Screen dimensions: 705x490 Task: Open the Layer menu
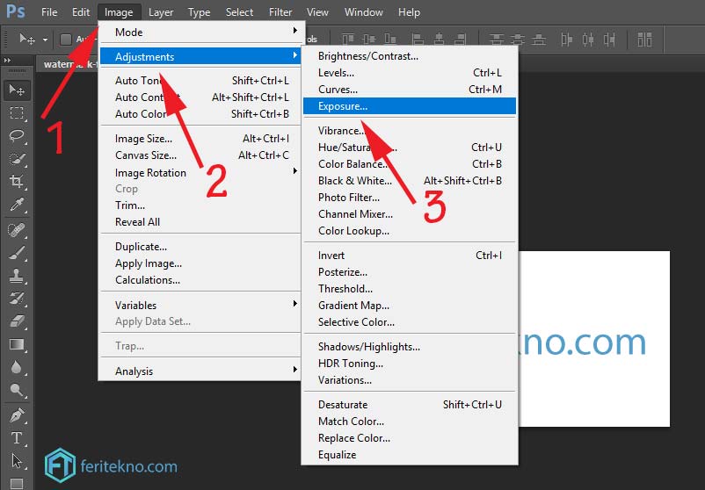click(x=161, y=12)
